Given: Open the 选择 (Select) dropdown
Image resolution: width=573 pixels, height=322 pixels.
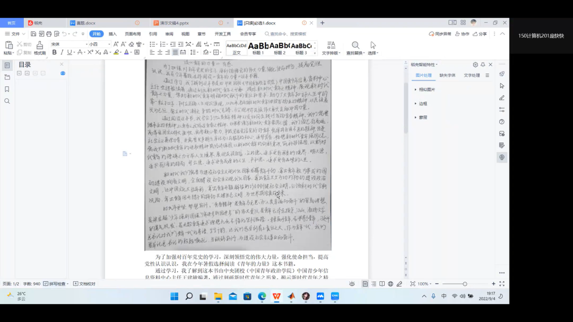Looking at the screenshot, I should pos(373,48).
